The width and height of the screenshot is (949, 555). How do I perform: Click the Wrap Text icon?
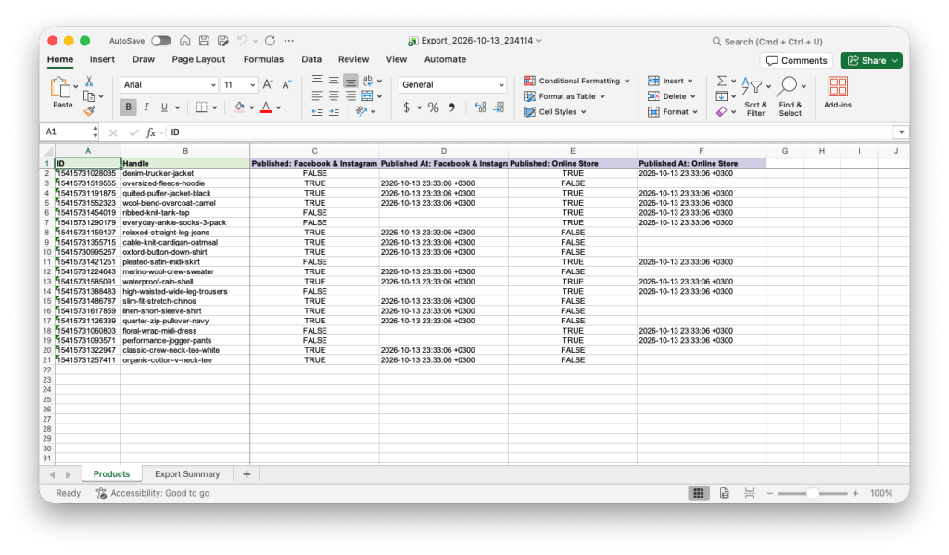[368, 80]
